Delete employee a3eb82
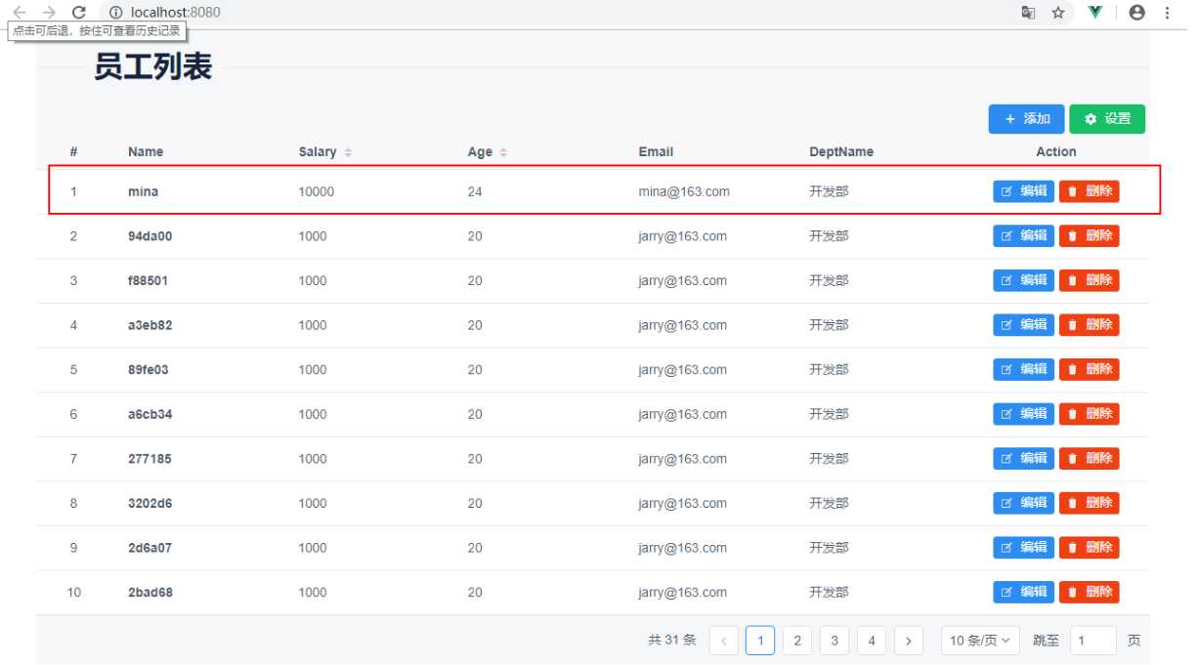Screen dimensions: 1198x665 point(1090,325)
